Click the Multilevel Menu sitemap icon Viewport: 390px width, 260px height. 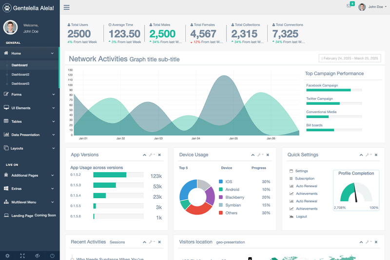point(6,202)
